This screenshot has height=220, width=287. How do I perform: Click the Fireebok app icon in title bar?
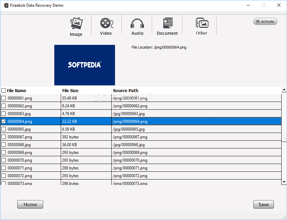[x=6, y=5]
